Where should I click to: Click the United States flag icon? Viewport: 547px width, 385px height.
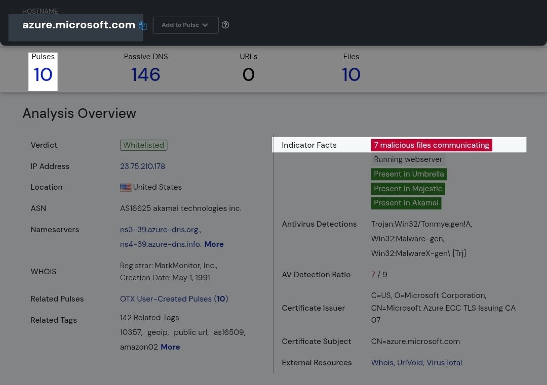[126, 188]
